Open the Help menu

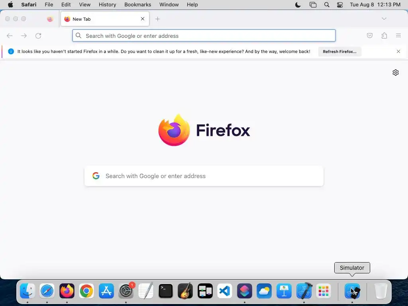192,5
